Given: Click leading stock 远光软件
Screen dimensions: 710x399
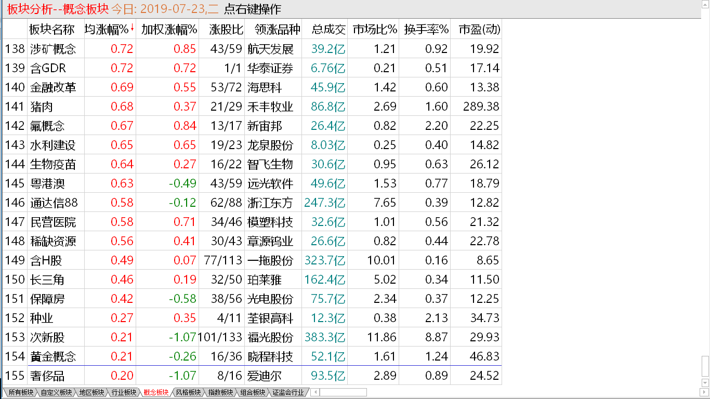Looking at the screenshot, I should click(270, 183).
